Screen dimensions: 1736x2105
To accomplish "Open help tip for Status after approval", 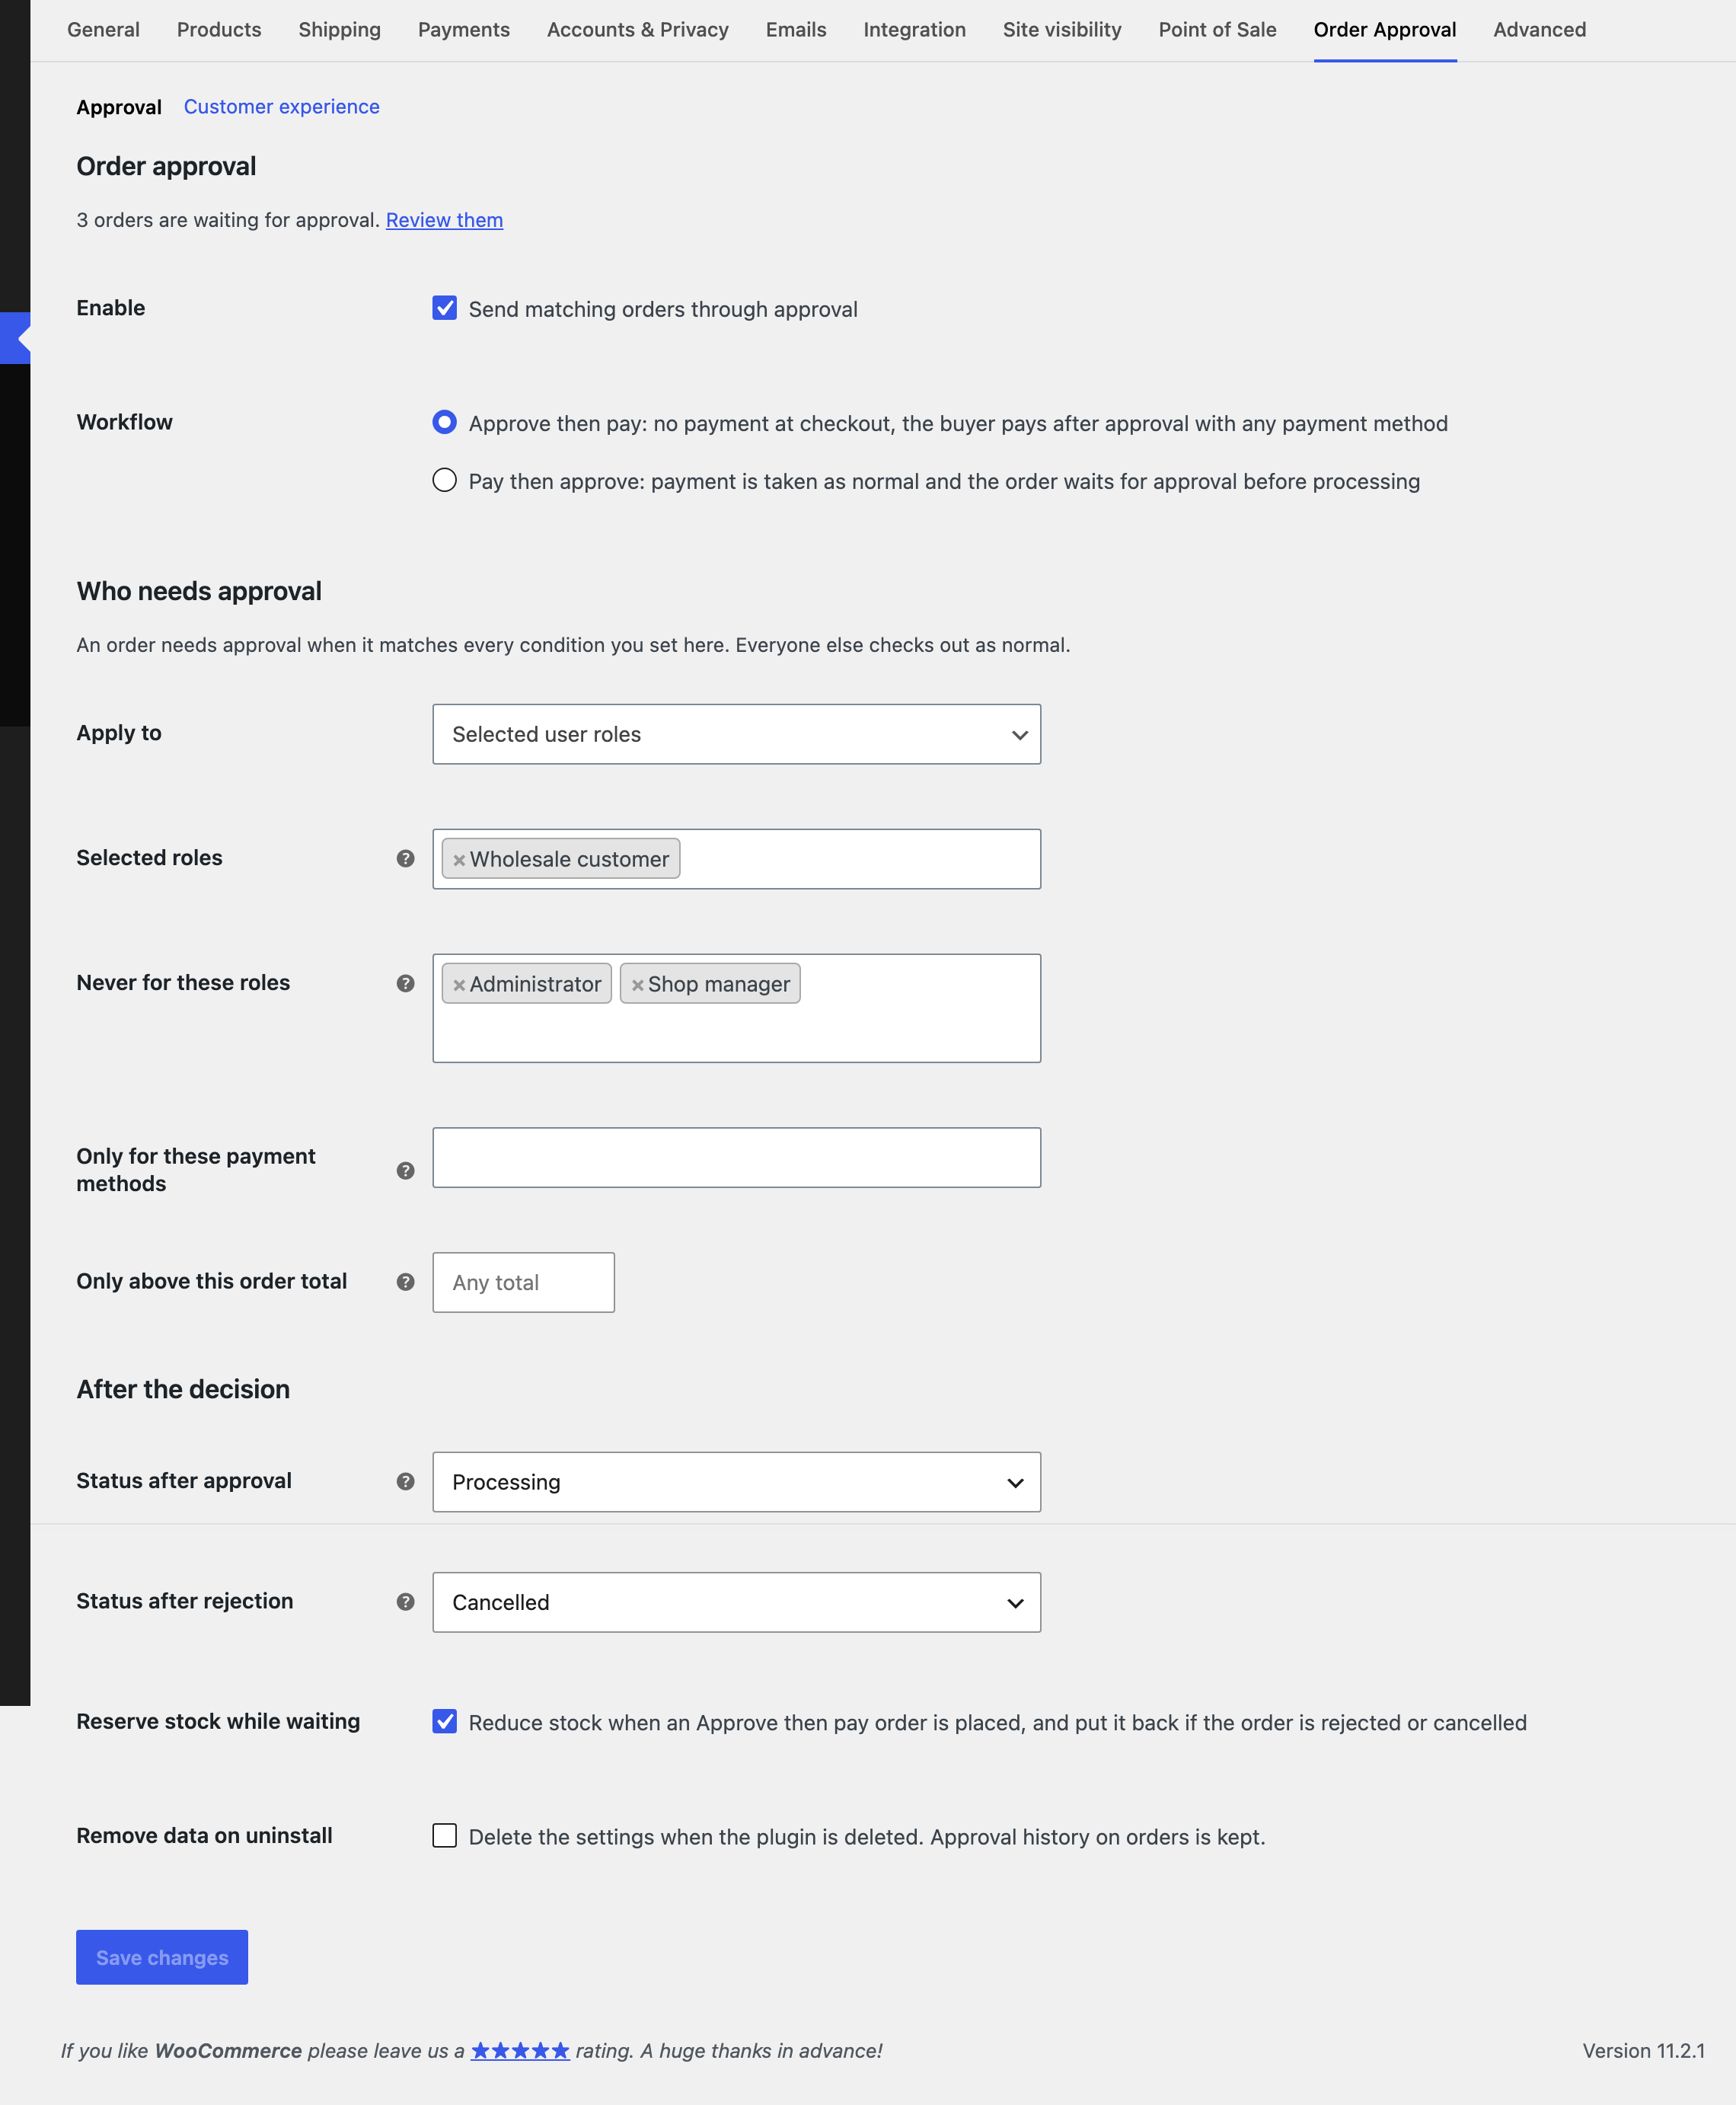I will pyautogui.click(x=405, y=1481).
